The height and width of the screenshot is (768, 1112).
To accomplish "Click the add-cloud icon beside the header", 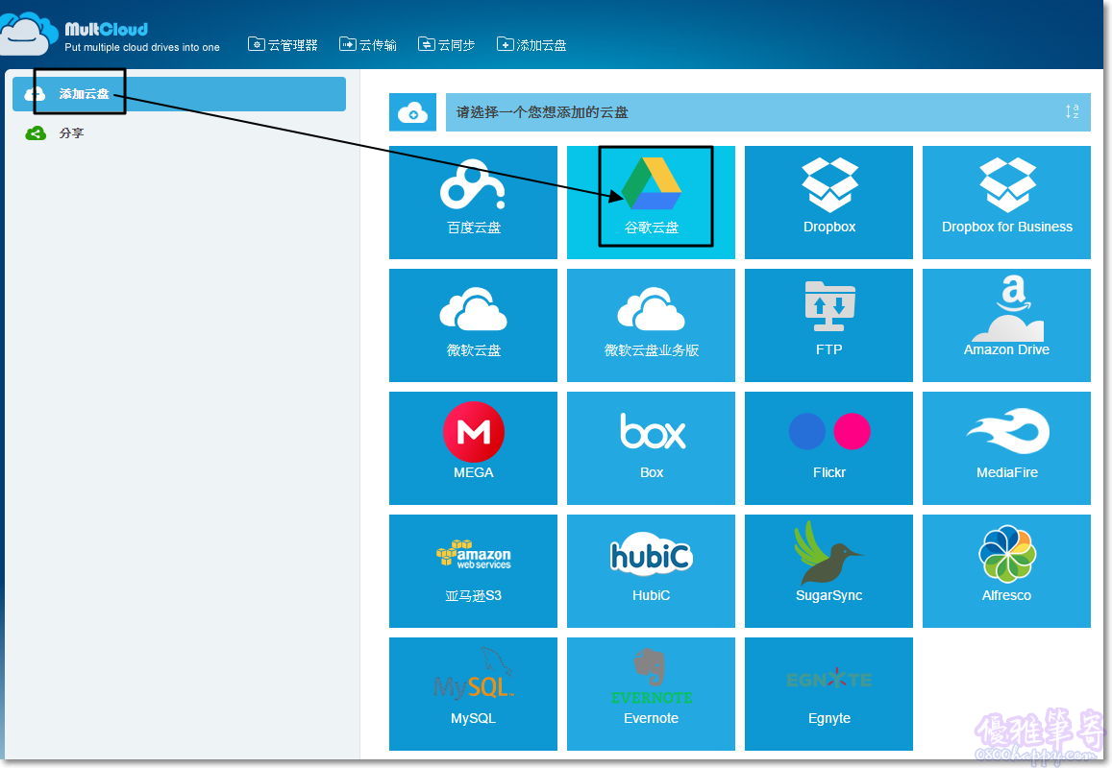I will coord(412,112).
